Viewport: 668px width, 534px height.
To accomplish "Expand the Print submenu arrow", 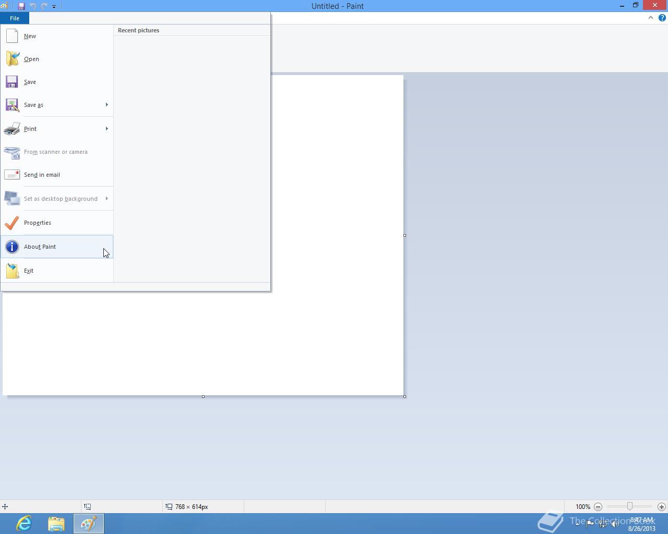I will point(107,129).
